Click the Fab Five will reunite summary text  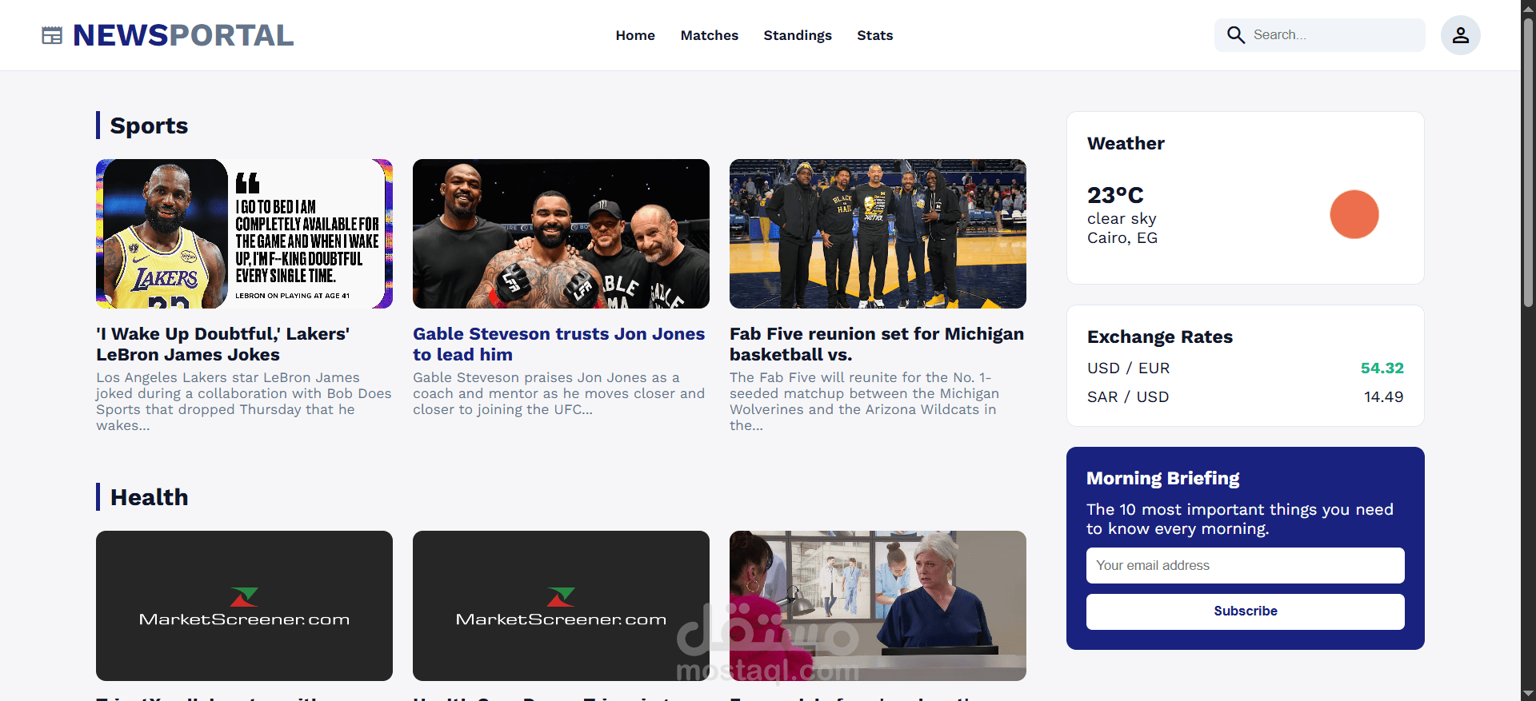864,401
